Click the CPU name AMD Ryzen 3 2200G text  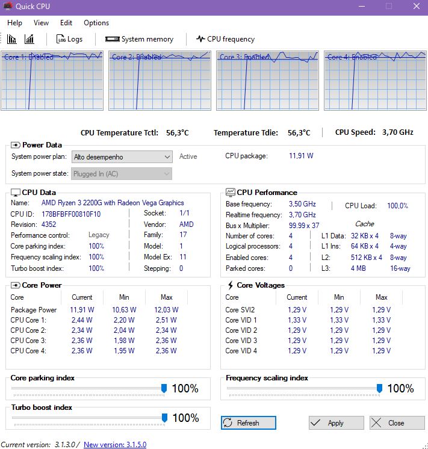pos(113,203)
